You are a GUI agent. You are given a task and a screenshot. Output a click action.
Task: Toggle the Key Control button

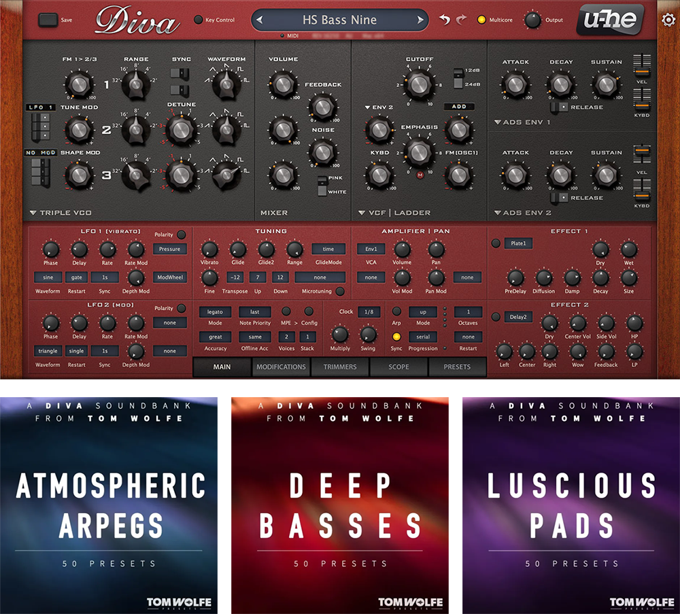click(x=198, y=20)
